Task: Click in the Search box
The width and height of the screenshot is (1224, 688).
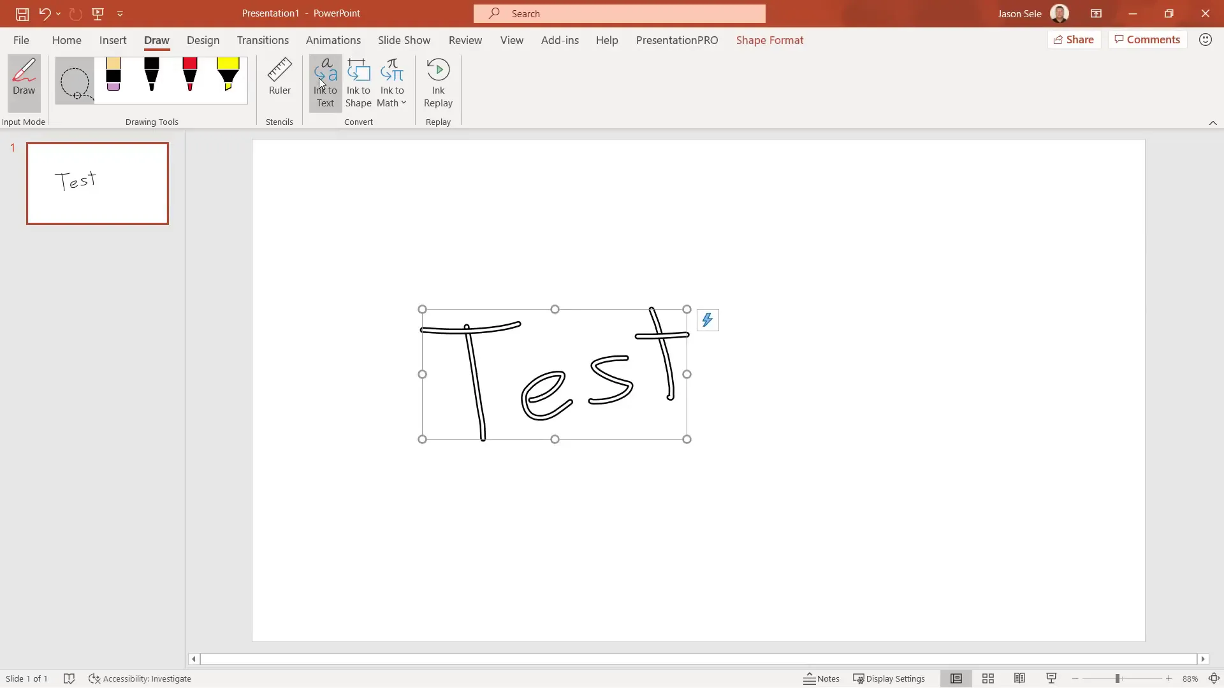Action: (x=619, y=13)
